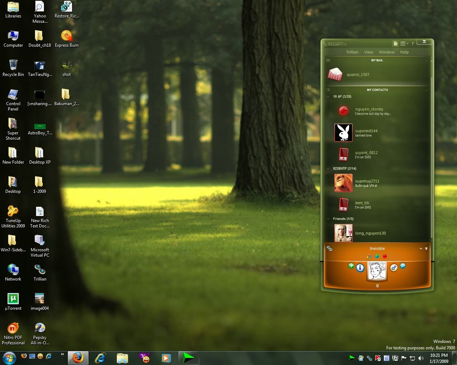Collapse the 10 AP contact group
Screen dimensions: 457x365
tap(328, 97)
